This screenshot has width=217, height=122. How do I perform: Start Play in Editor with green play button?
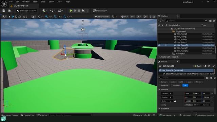(71, 11)
